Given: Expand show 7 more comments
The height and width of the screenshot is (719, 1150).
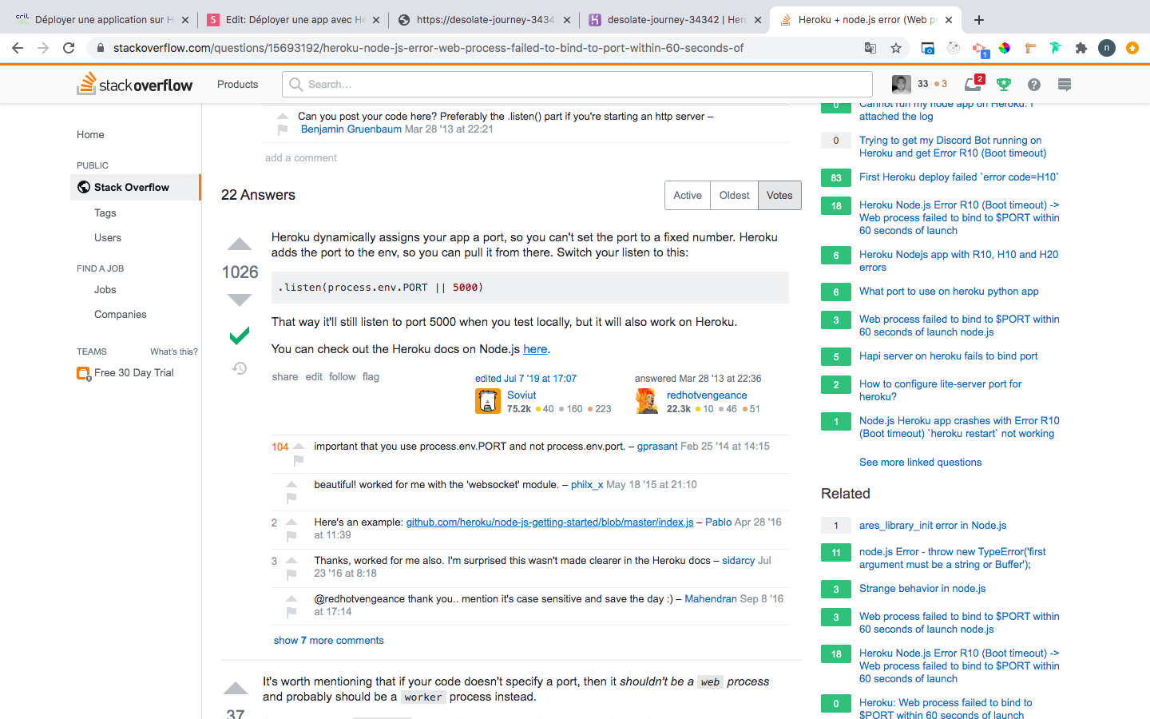Looking at the screenshot, I should 328,640.
